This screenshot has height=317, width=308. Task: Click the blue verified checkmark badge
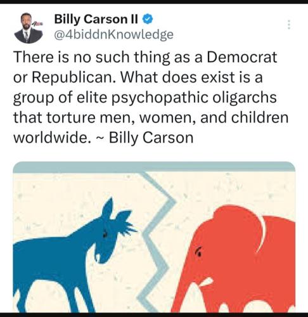pyautogui.click(x=148, y=20)
